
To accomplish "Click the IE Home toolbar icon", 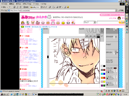I will 20,7.
